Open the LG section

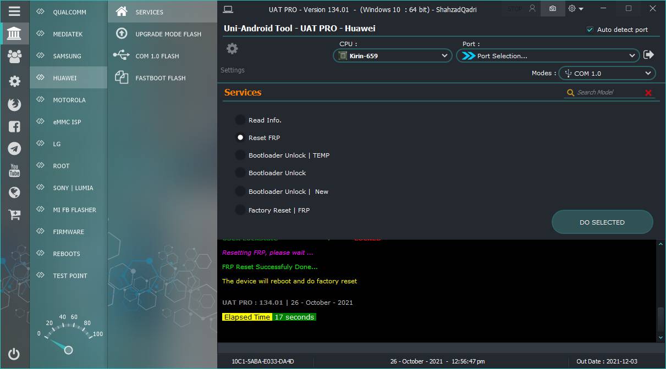coord(68,143)
